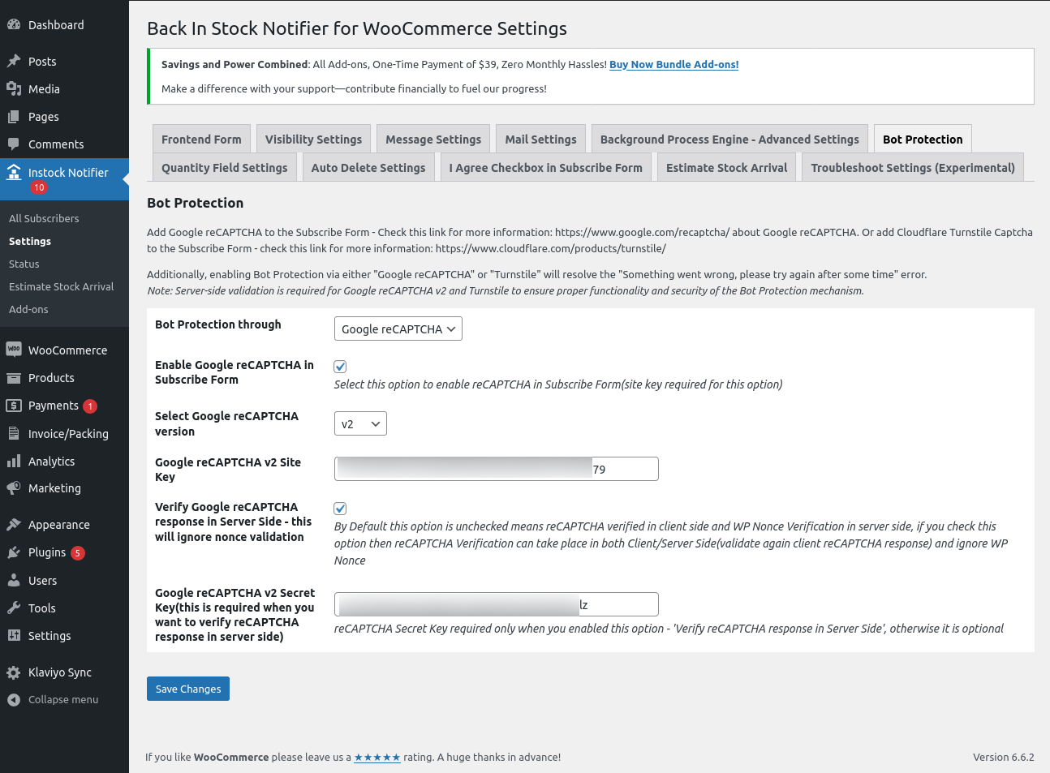Toggle Enable Google reCAPTCHA in Subscribe Form
The image size is (1050, 773).
click(340, 367)
